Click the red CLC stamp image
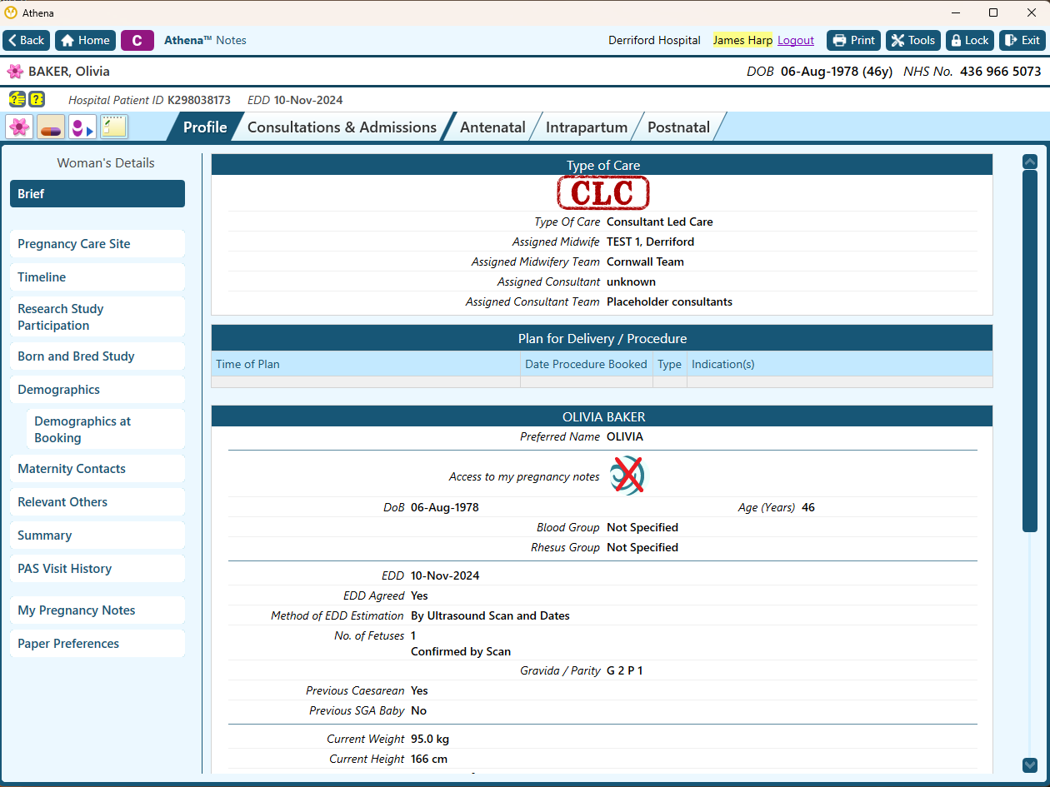This screenshot has height=787, width=1050. (603, 193)
